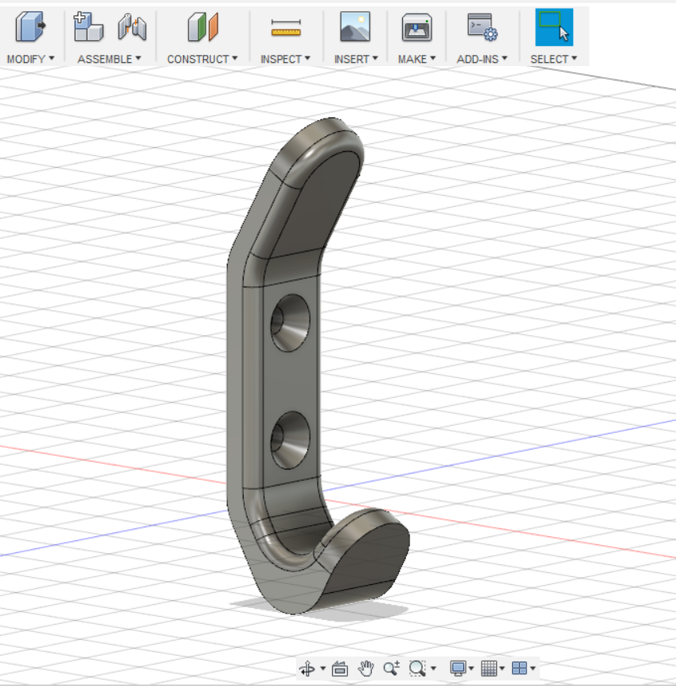Open Display Settings monitor icon

pos(458,668)
